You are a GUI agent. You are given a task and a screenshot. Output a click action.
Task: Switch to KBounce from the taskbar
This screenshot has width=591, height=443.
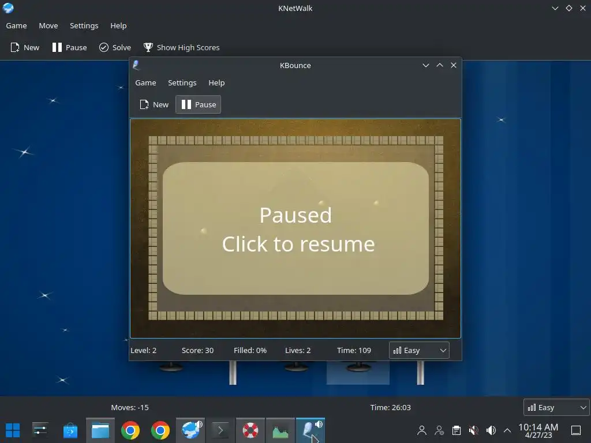310,430
